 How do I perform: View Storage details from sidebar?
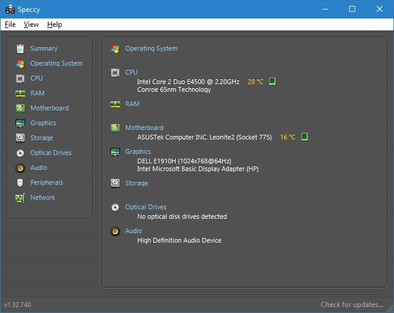(42, 138)
